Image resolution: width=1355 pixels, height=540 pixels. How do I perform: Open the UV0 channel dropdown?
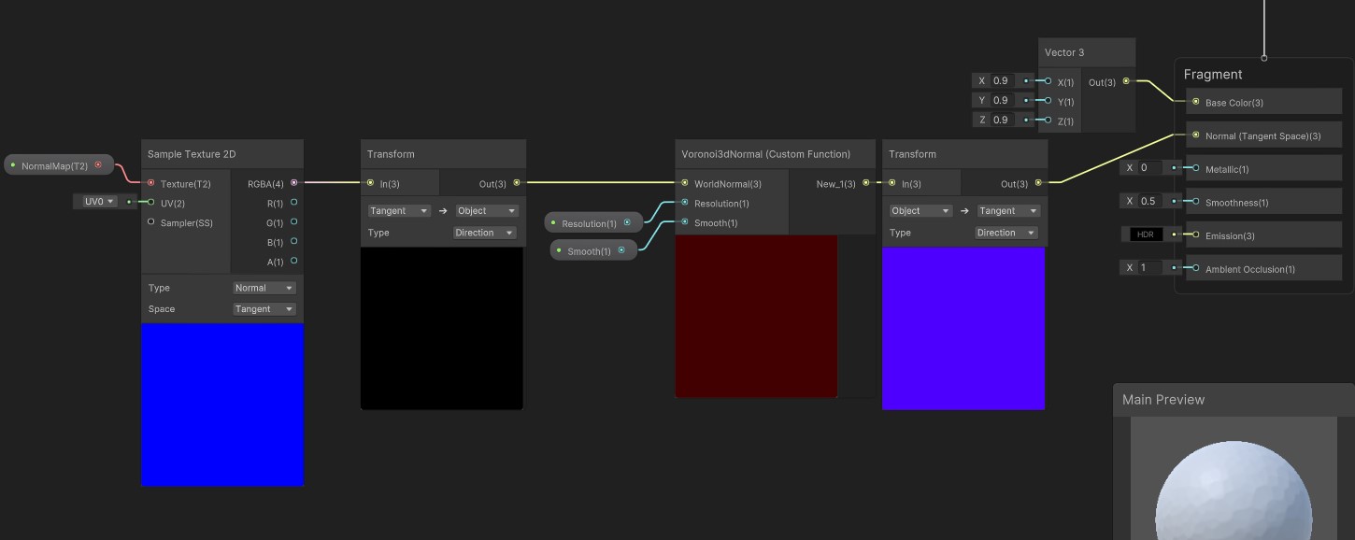[x=99, y=201]
